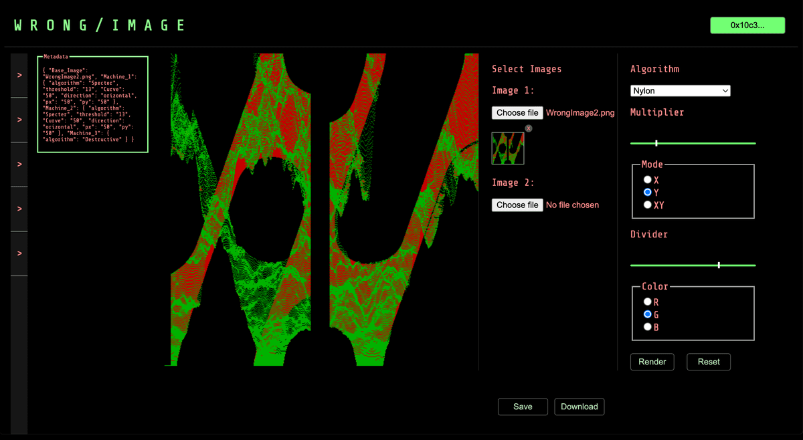This screenshot has height=440, width=803.
Task: Remove the Image 1 thumbnail with X icon
Action: coord(529,128)
